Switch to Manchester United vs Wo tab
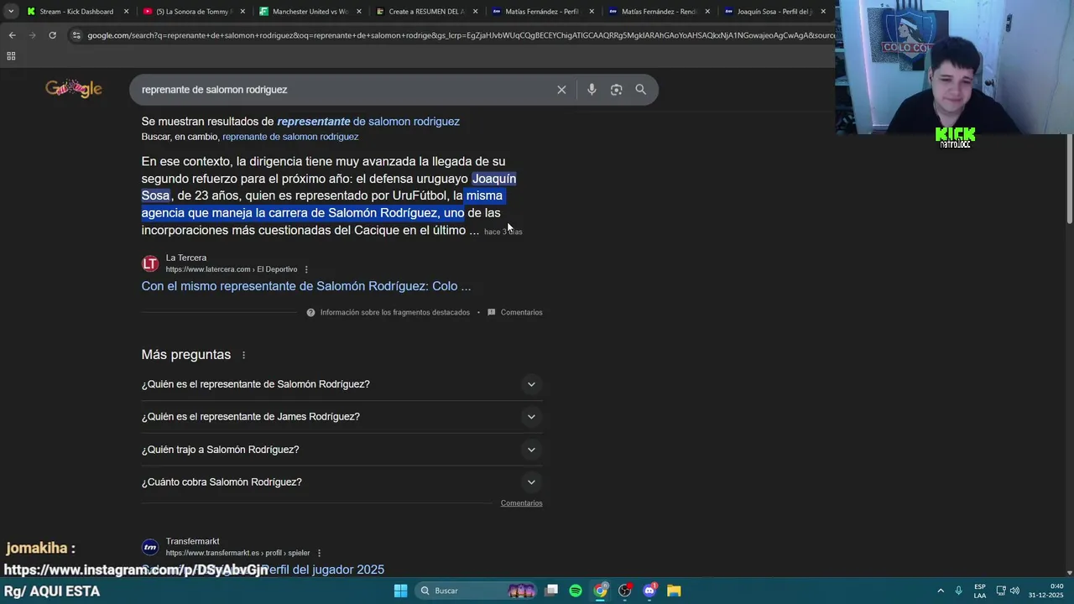This screenshot has width=1074, height=604. point(310,12)
